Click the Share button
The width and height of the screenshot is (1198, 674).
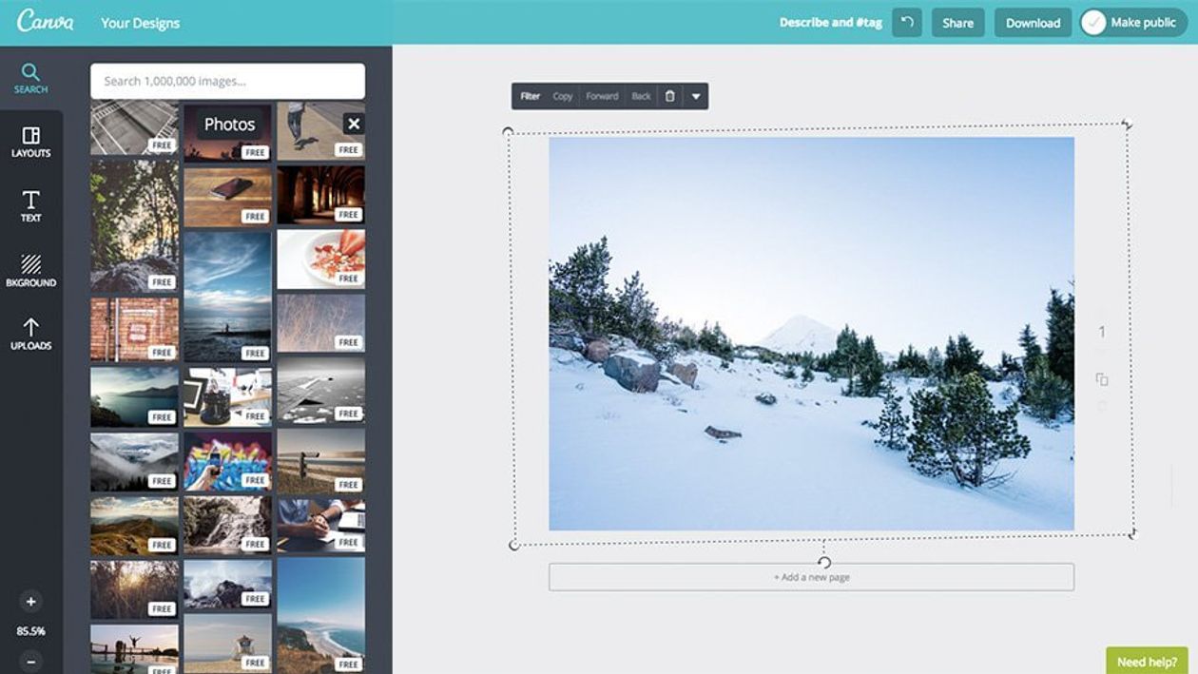(957, 23)
